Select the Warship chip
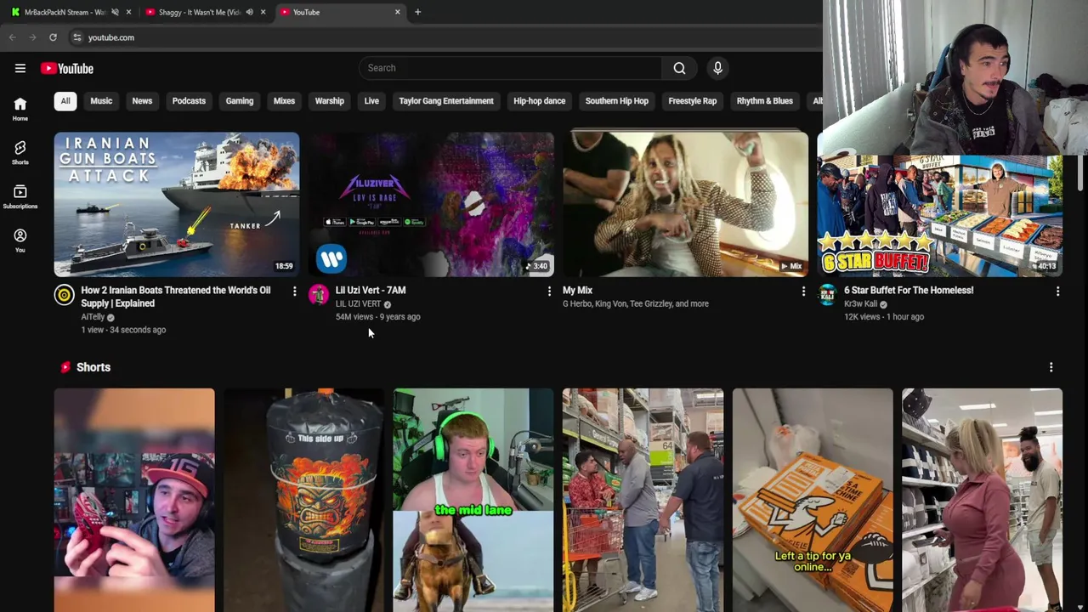 pos(330,101)
